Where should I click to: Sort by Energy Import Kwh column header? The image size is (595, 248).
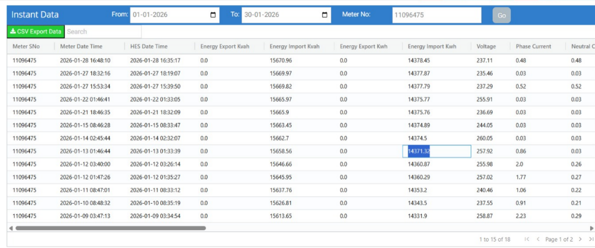(x=432, y=46)
